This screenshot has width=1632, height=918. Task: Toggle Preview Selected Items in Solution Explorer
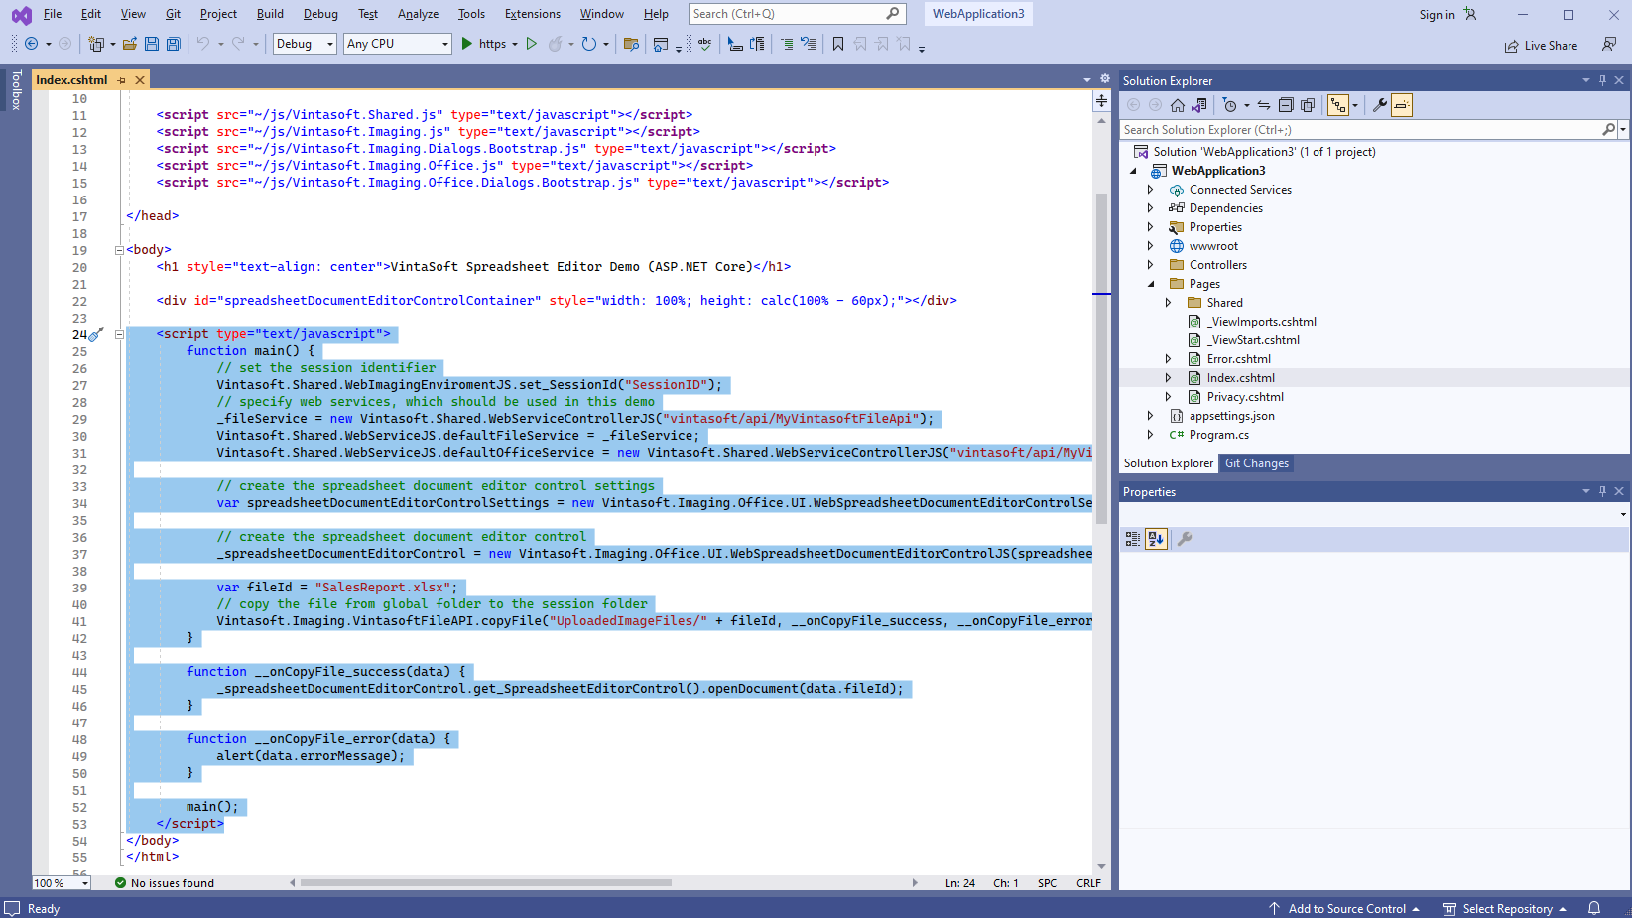coord(1402,105)
